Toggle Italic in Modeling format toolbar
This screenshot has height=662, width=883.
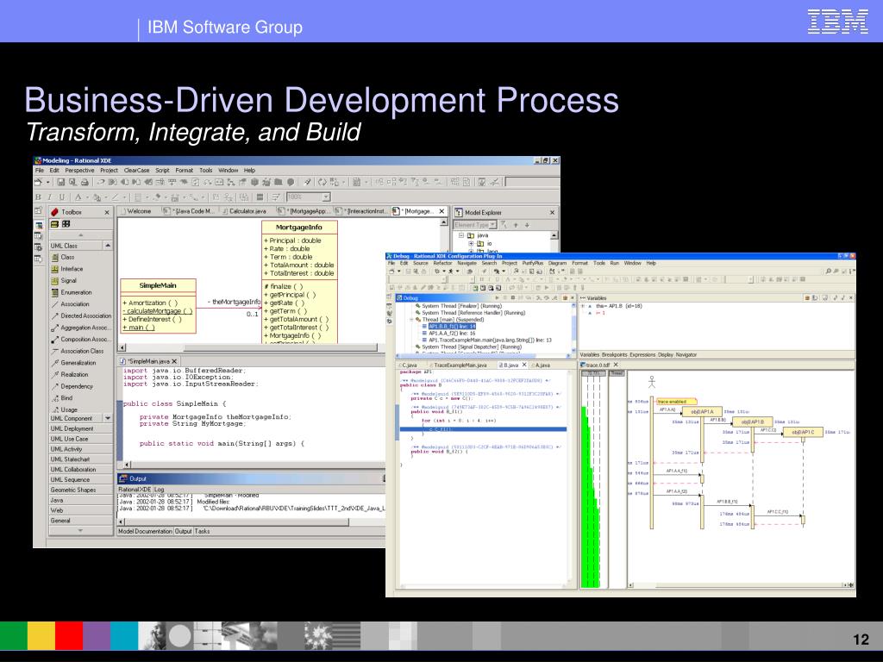tap(49, 197)
